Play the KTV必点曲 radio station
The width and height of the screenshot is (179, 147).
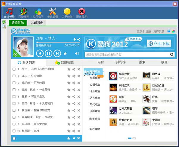(147, 87)
